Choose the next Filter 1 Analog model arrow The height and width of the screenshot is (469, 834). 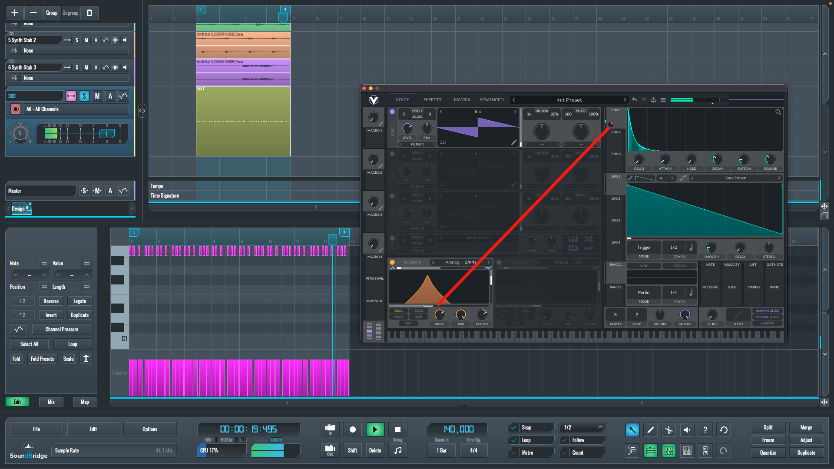click(x=488, y=262)
